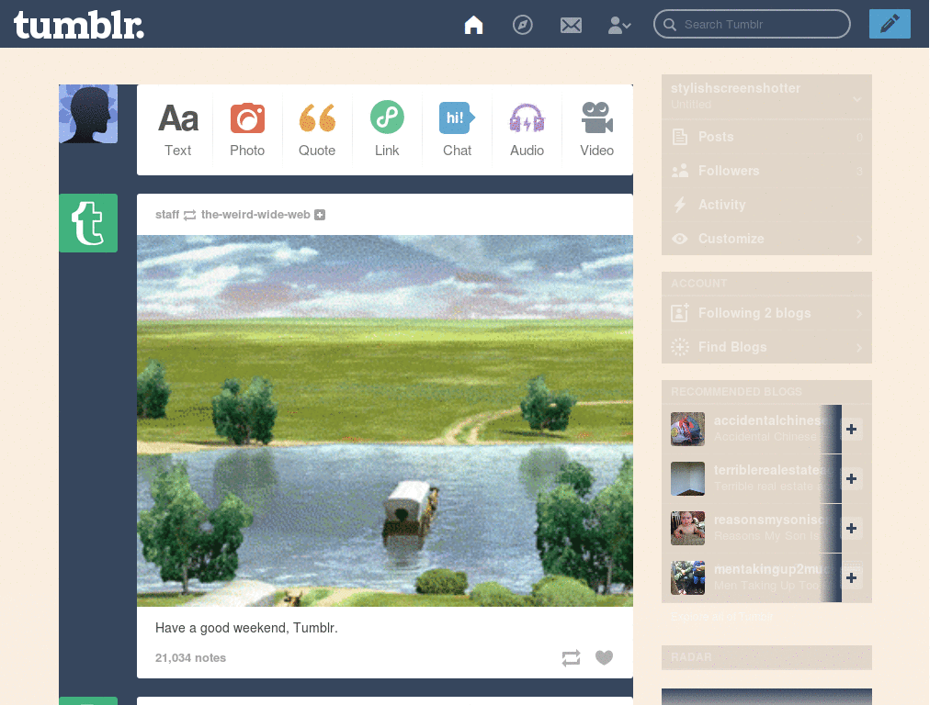
Task: Open Activity in the sidebar
Action: (766, 205)
